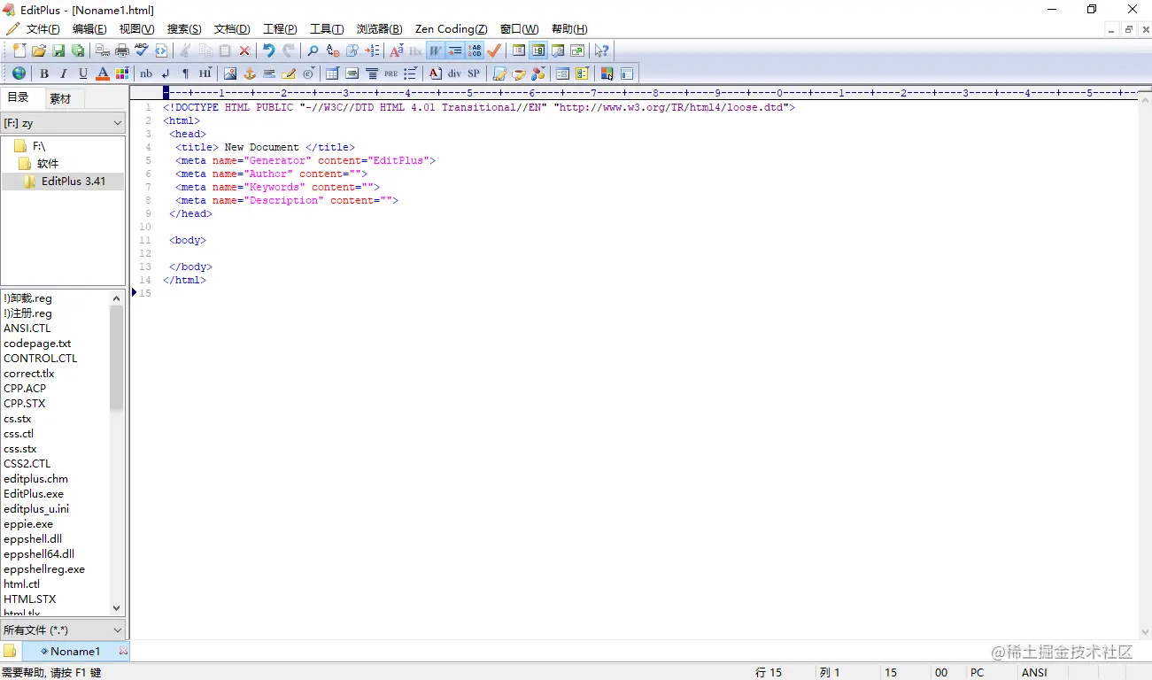Open the drive selector showing [F:] zy
The image size is (1152, 680).
(x=62, y=122)
